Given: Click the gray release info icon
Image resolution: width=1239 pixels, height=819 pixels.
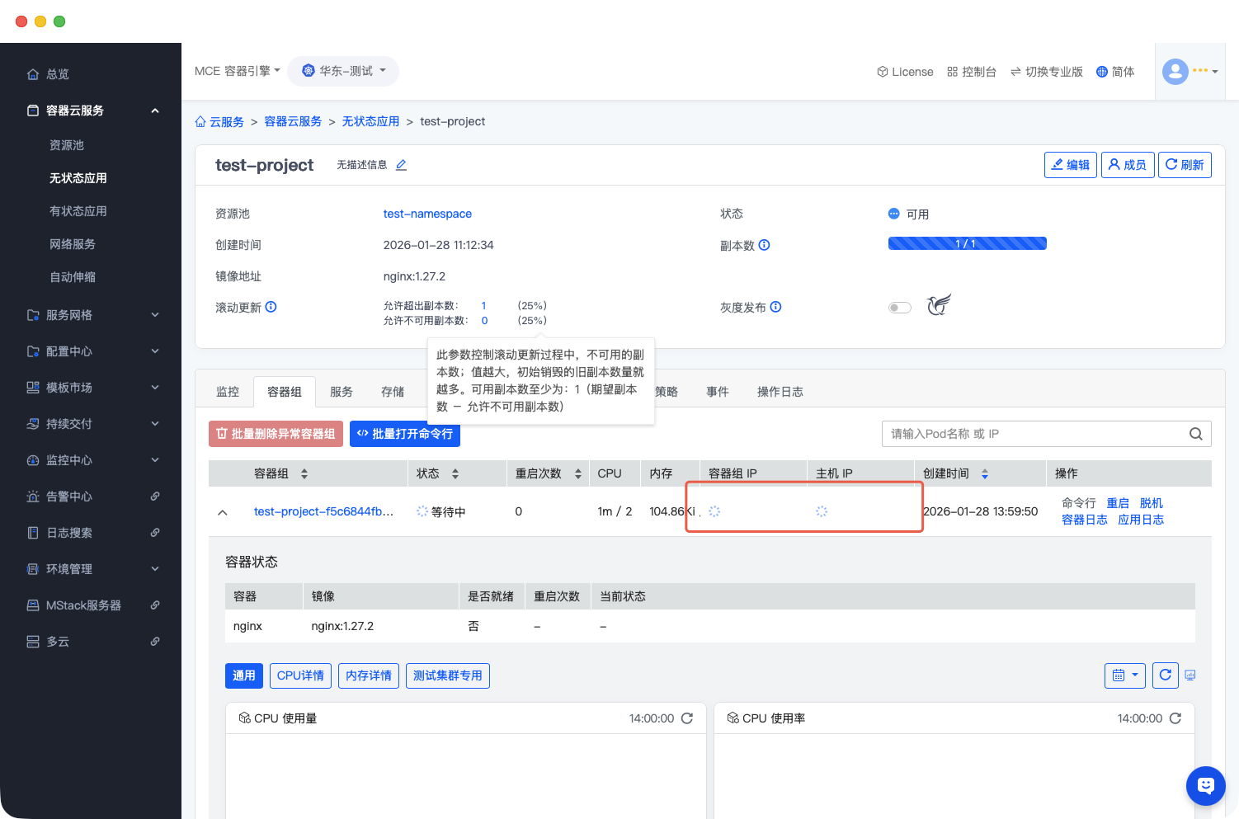Looking at the screenshot, I should (775, 307).
